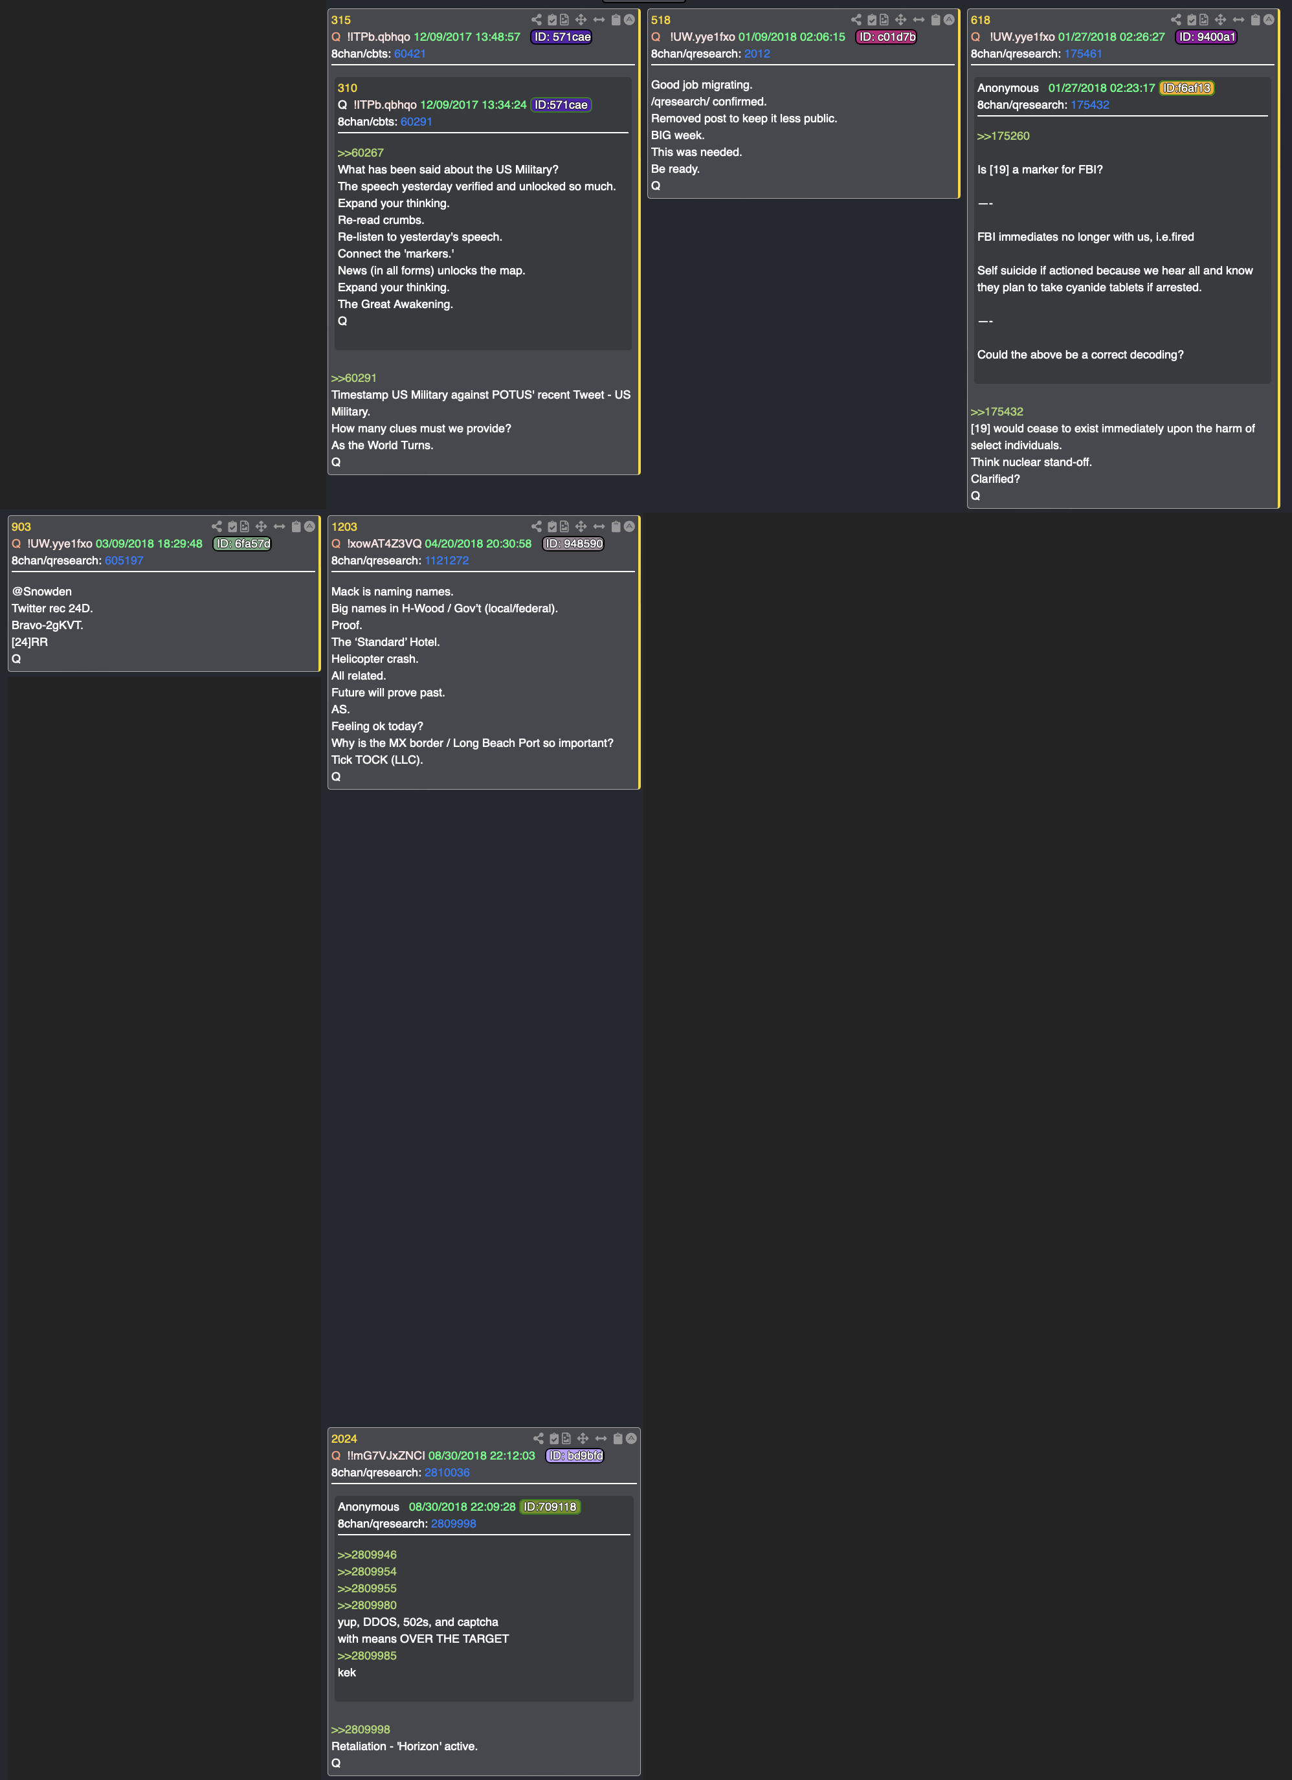Click the yellow ID:f6af13 badge
Screen dimensions: 1292x1780
pos(1186,89)
